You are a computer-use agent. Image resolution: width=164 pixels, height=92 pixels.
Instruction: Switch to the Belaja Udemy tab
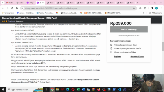[x=30, y=3]
